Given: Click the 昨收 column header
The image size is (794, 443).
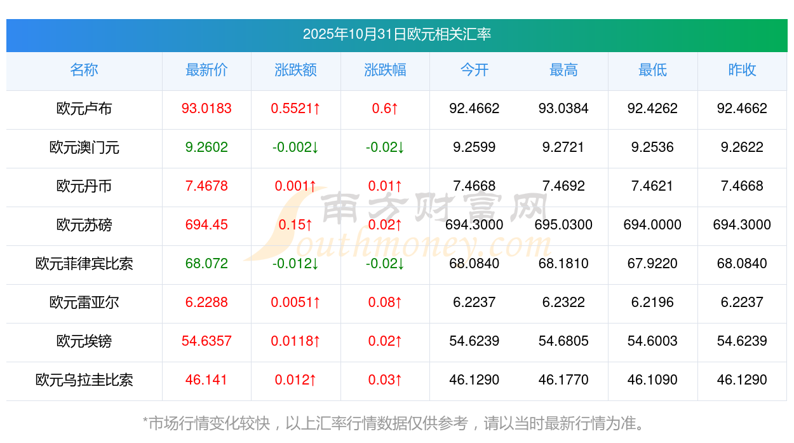Looking at the screenshot, I should tap(742, 70).
